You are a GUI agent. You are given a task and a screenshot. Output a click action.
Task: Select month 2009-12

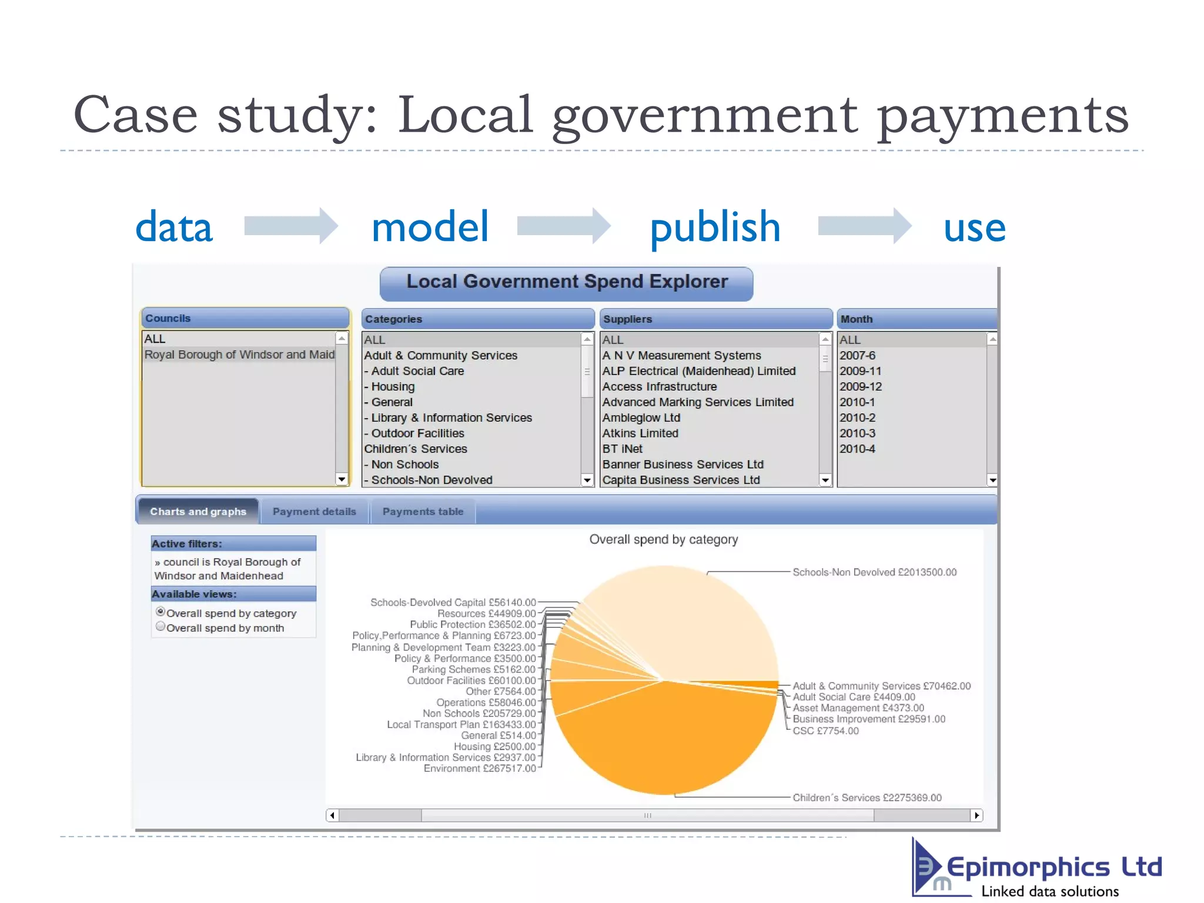[912, 386]
